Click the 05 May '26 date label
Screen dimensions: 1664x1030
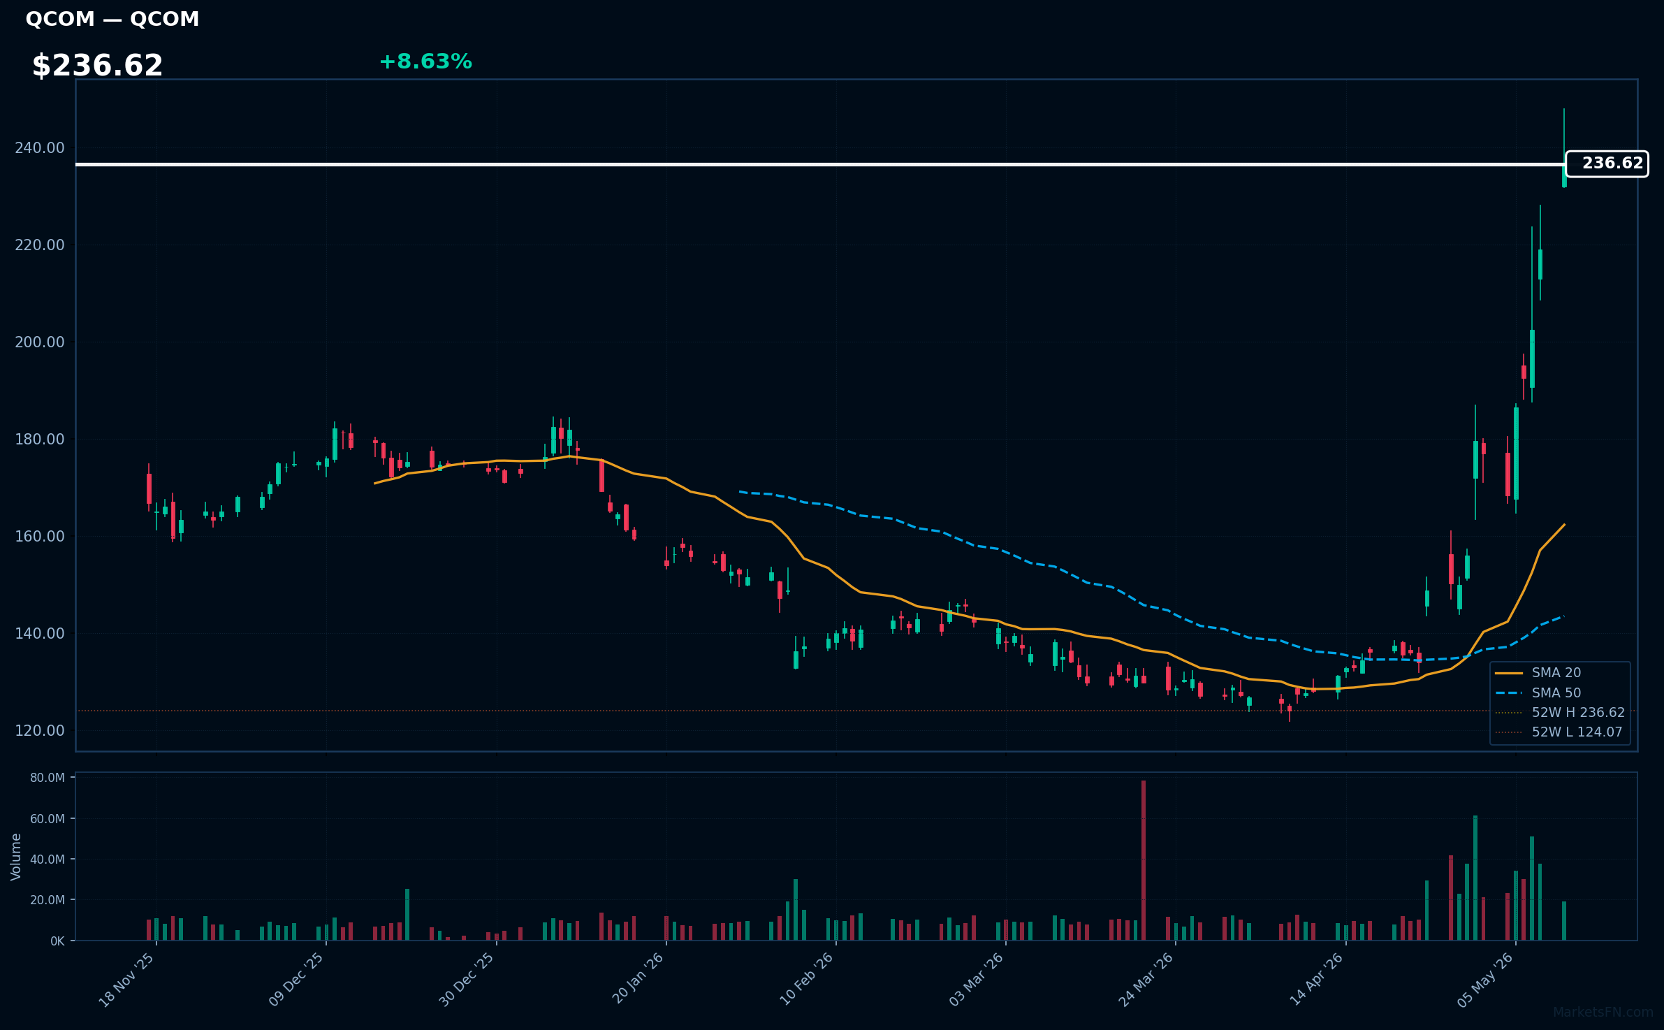(1485, 980)
